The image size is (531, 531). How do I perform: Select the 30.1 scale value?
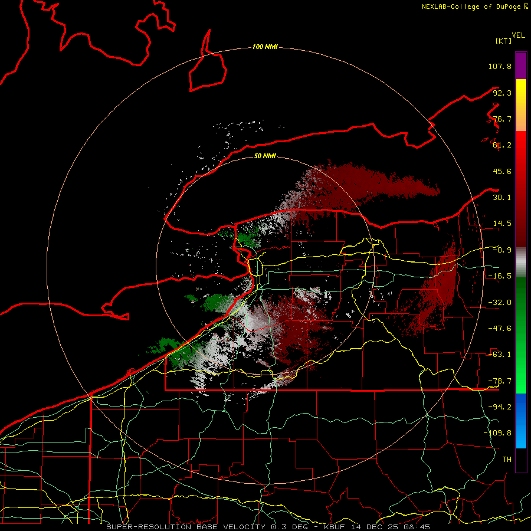[502, 198]
